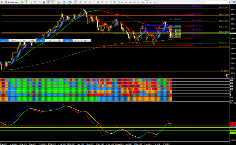The width and height of the screenshot is (236, 145).
Task: Switch to the M30 timeframe
Action: tap(134, 2)
